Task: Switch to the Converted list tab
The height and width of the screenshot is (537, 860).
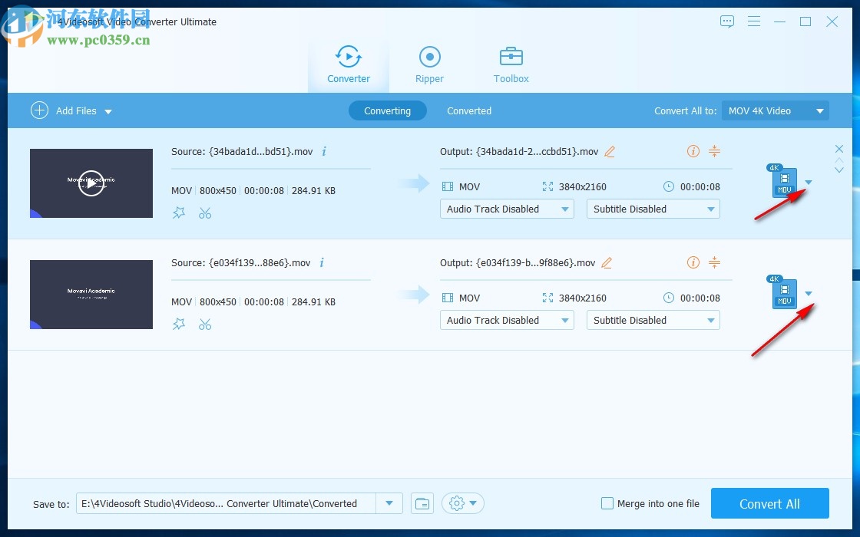Action: (468, 111)
